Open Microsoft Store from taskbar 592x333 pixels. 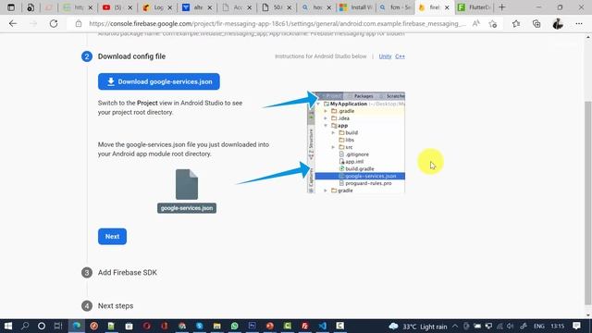[x=129, y=326]
